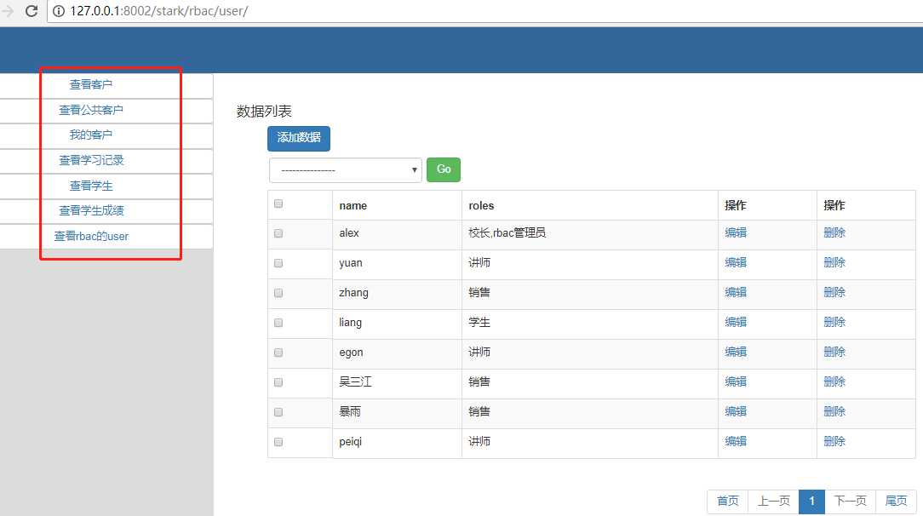Screen dimensions: 923x516
Task: Toggle the select-all checkbox in table header
Action: tap(278, 204)
